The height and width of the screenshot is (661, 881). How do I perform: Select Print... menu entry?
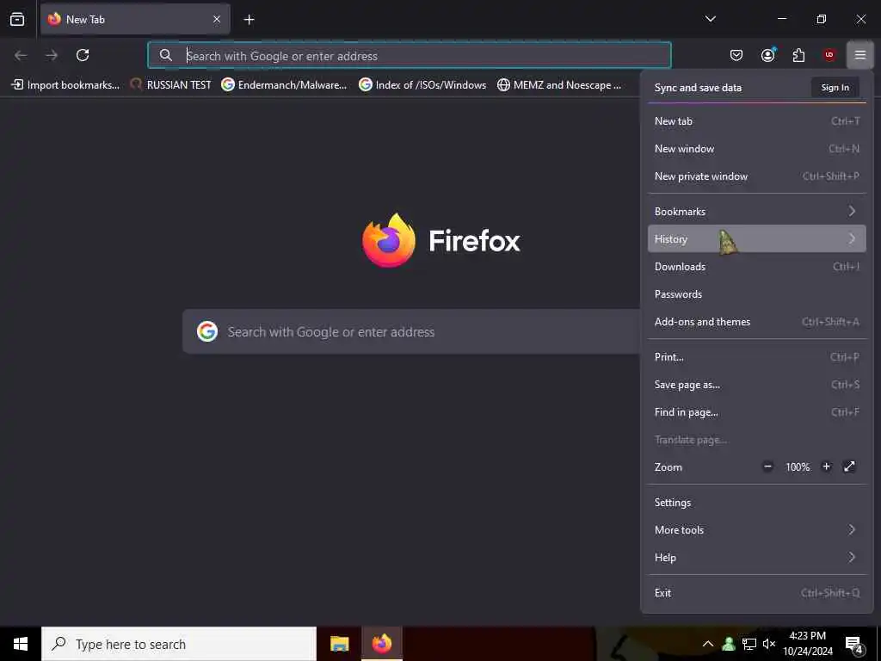(757, 357)
